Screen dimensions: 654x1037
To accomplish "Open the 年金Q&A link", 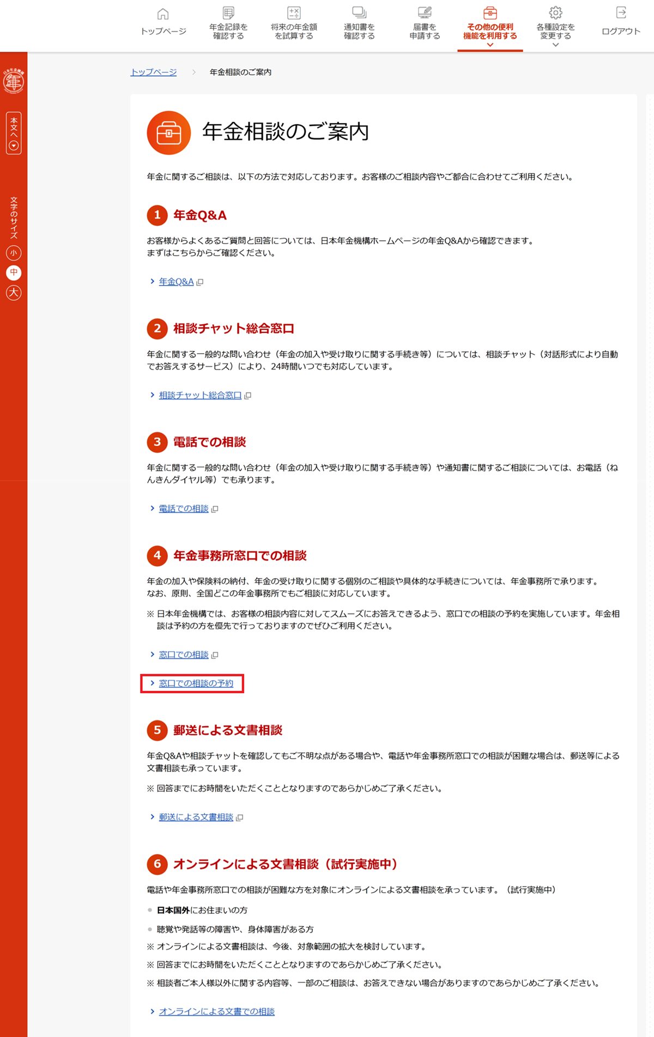I will (x=176, y=282).
